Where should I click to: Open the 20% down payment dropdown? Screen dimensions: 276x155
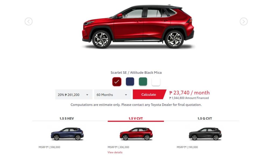(74, 94)
